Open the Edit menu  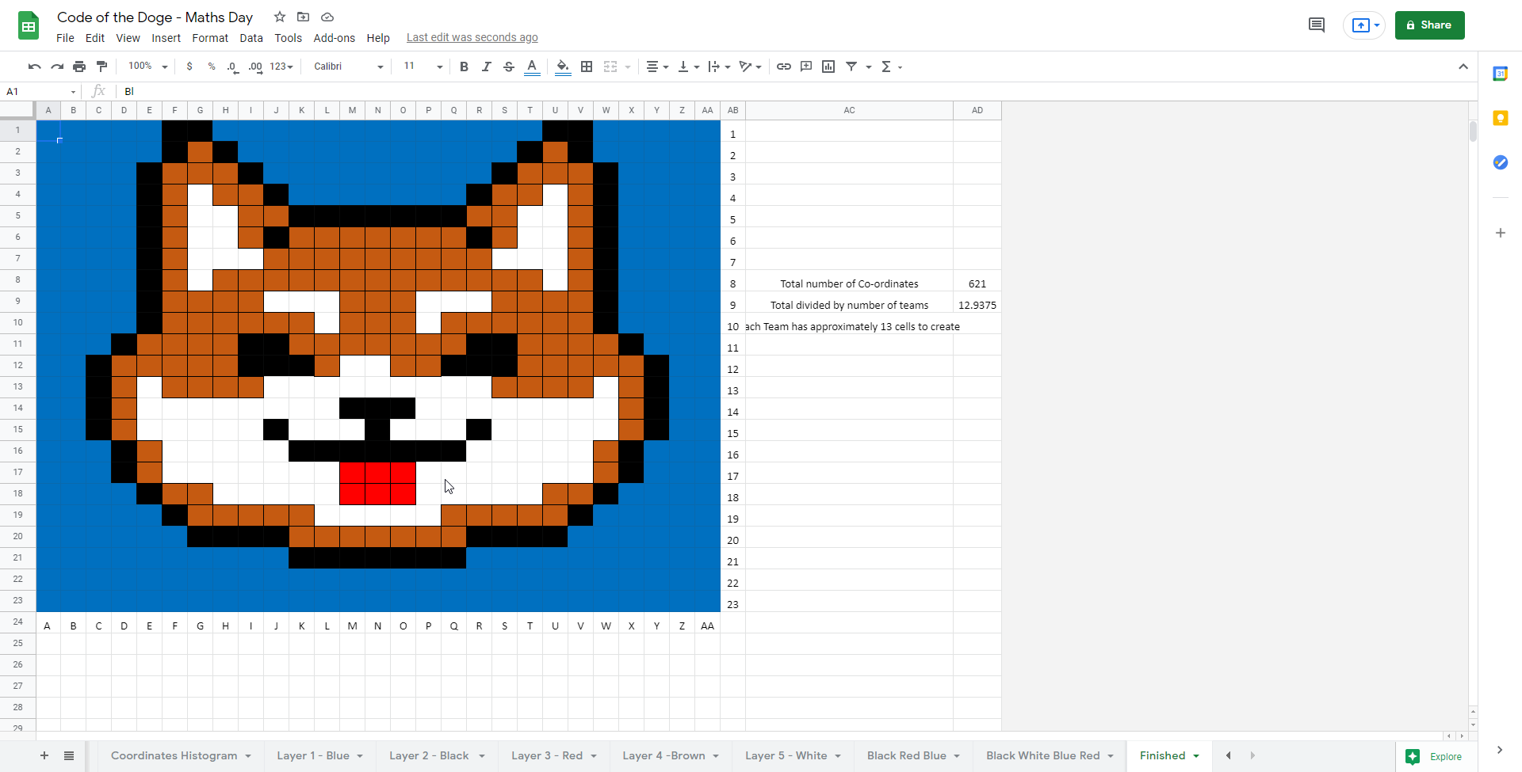95,38
